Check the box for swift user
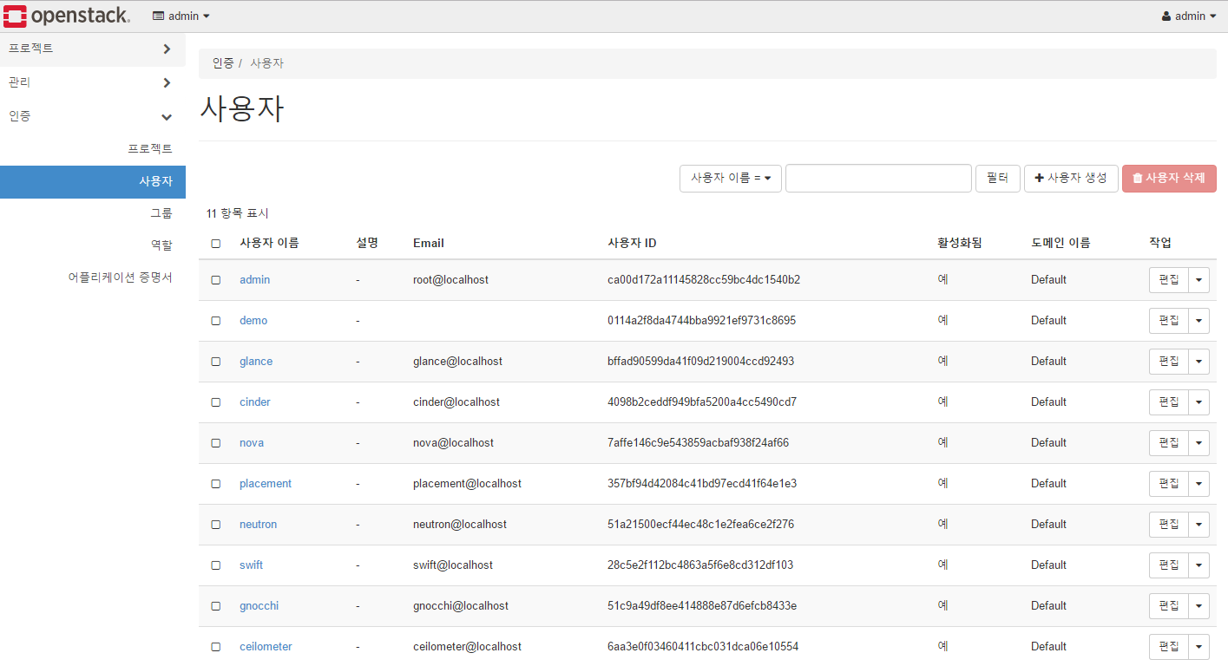 pos(216,565)
